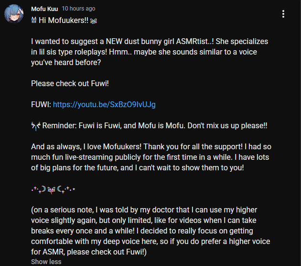Collapse the post with Show less
Screen dimensions: 301x266
[x=46, y=262]
